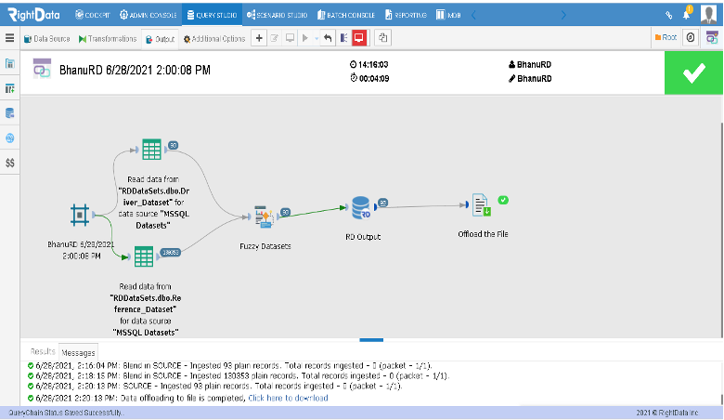724x420 pixels.
Task: Click the 'RD Output' node label
Action: [x=363, y=237]
